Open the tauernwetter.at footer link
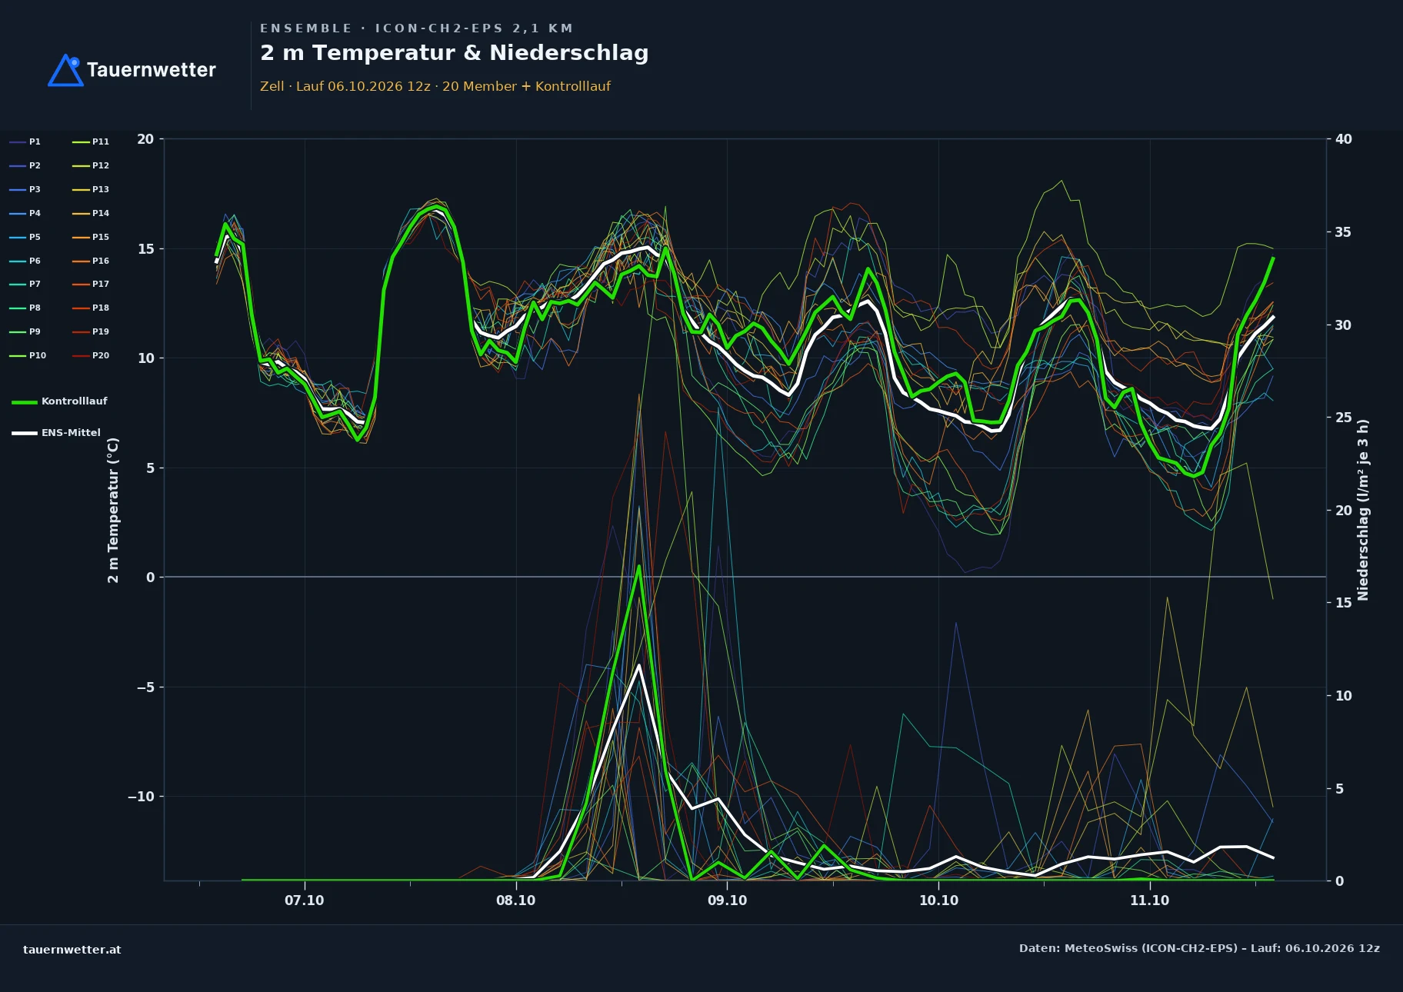The height and width of the screenshot is (992, 1403). click(x=72, y=949)
